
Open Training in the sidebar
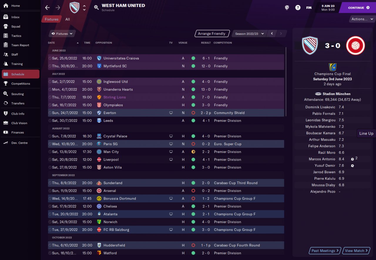click(17, 64)
